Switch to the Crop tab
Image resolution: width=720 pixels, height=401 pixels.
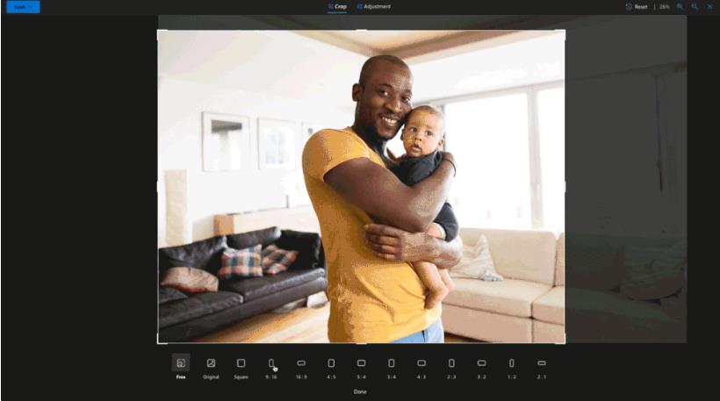pyautogui.click(x=337, y=7)
